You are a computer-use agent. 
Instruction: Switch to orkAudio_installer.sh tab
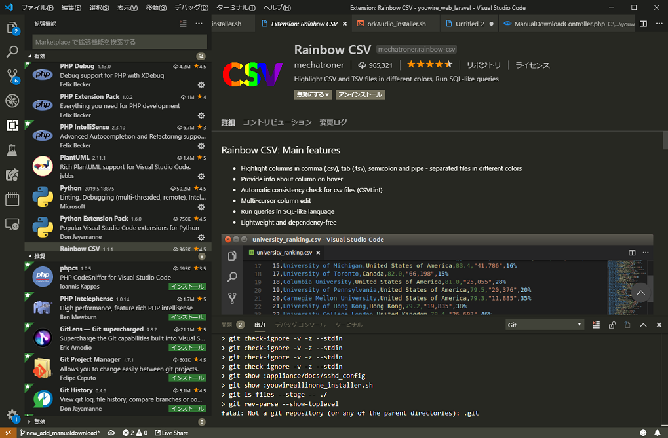396,24
